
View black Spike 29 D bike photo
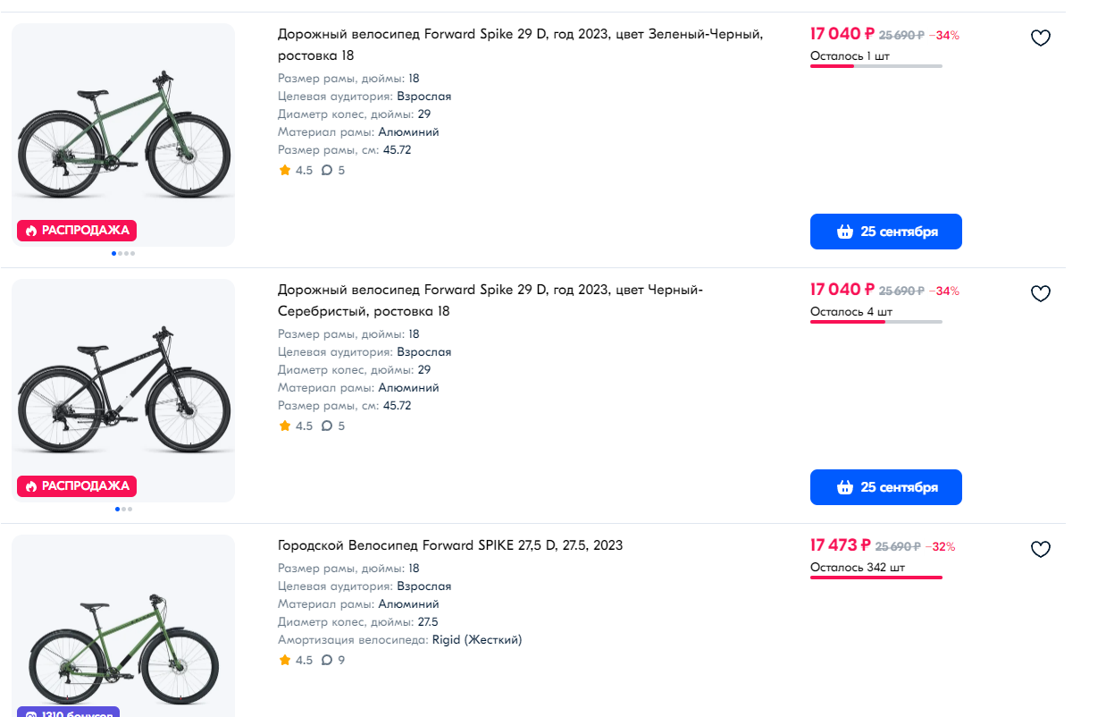click(x=123, y=390)
